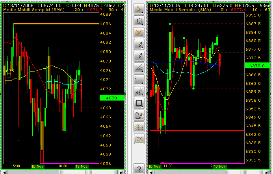
Task: Click the 16:30 time label
Action: [63, 166]
